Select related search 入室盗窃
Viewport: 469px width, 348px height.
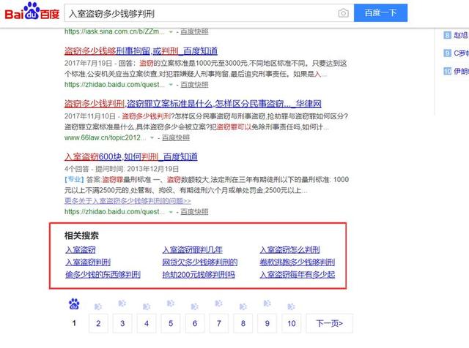81,250
